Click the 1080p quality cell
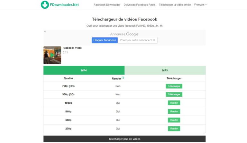The image size is (247, 143). pyautogui.click(x=69, y=103)
